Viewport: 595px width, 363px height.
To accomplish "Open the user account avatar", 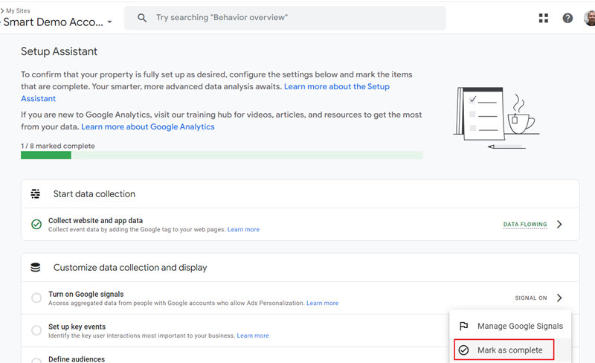I will pos(590,18).
